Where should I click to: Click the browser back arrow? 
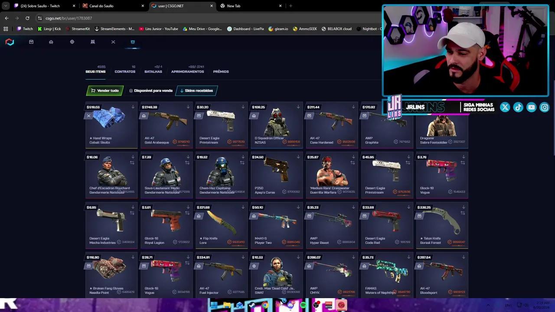coord(7,18)
